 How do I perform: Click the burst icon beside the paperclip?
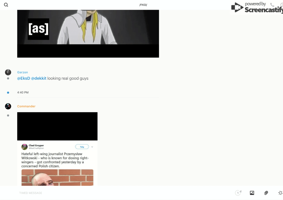pyautogui.click(x=280, y=193)
